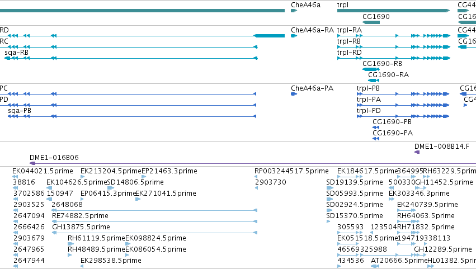
Task: Click the 2647965 feature label
Action: tap(29, 249)
